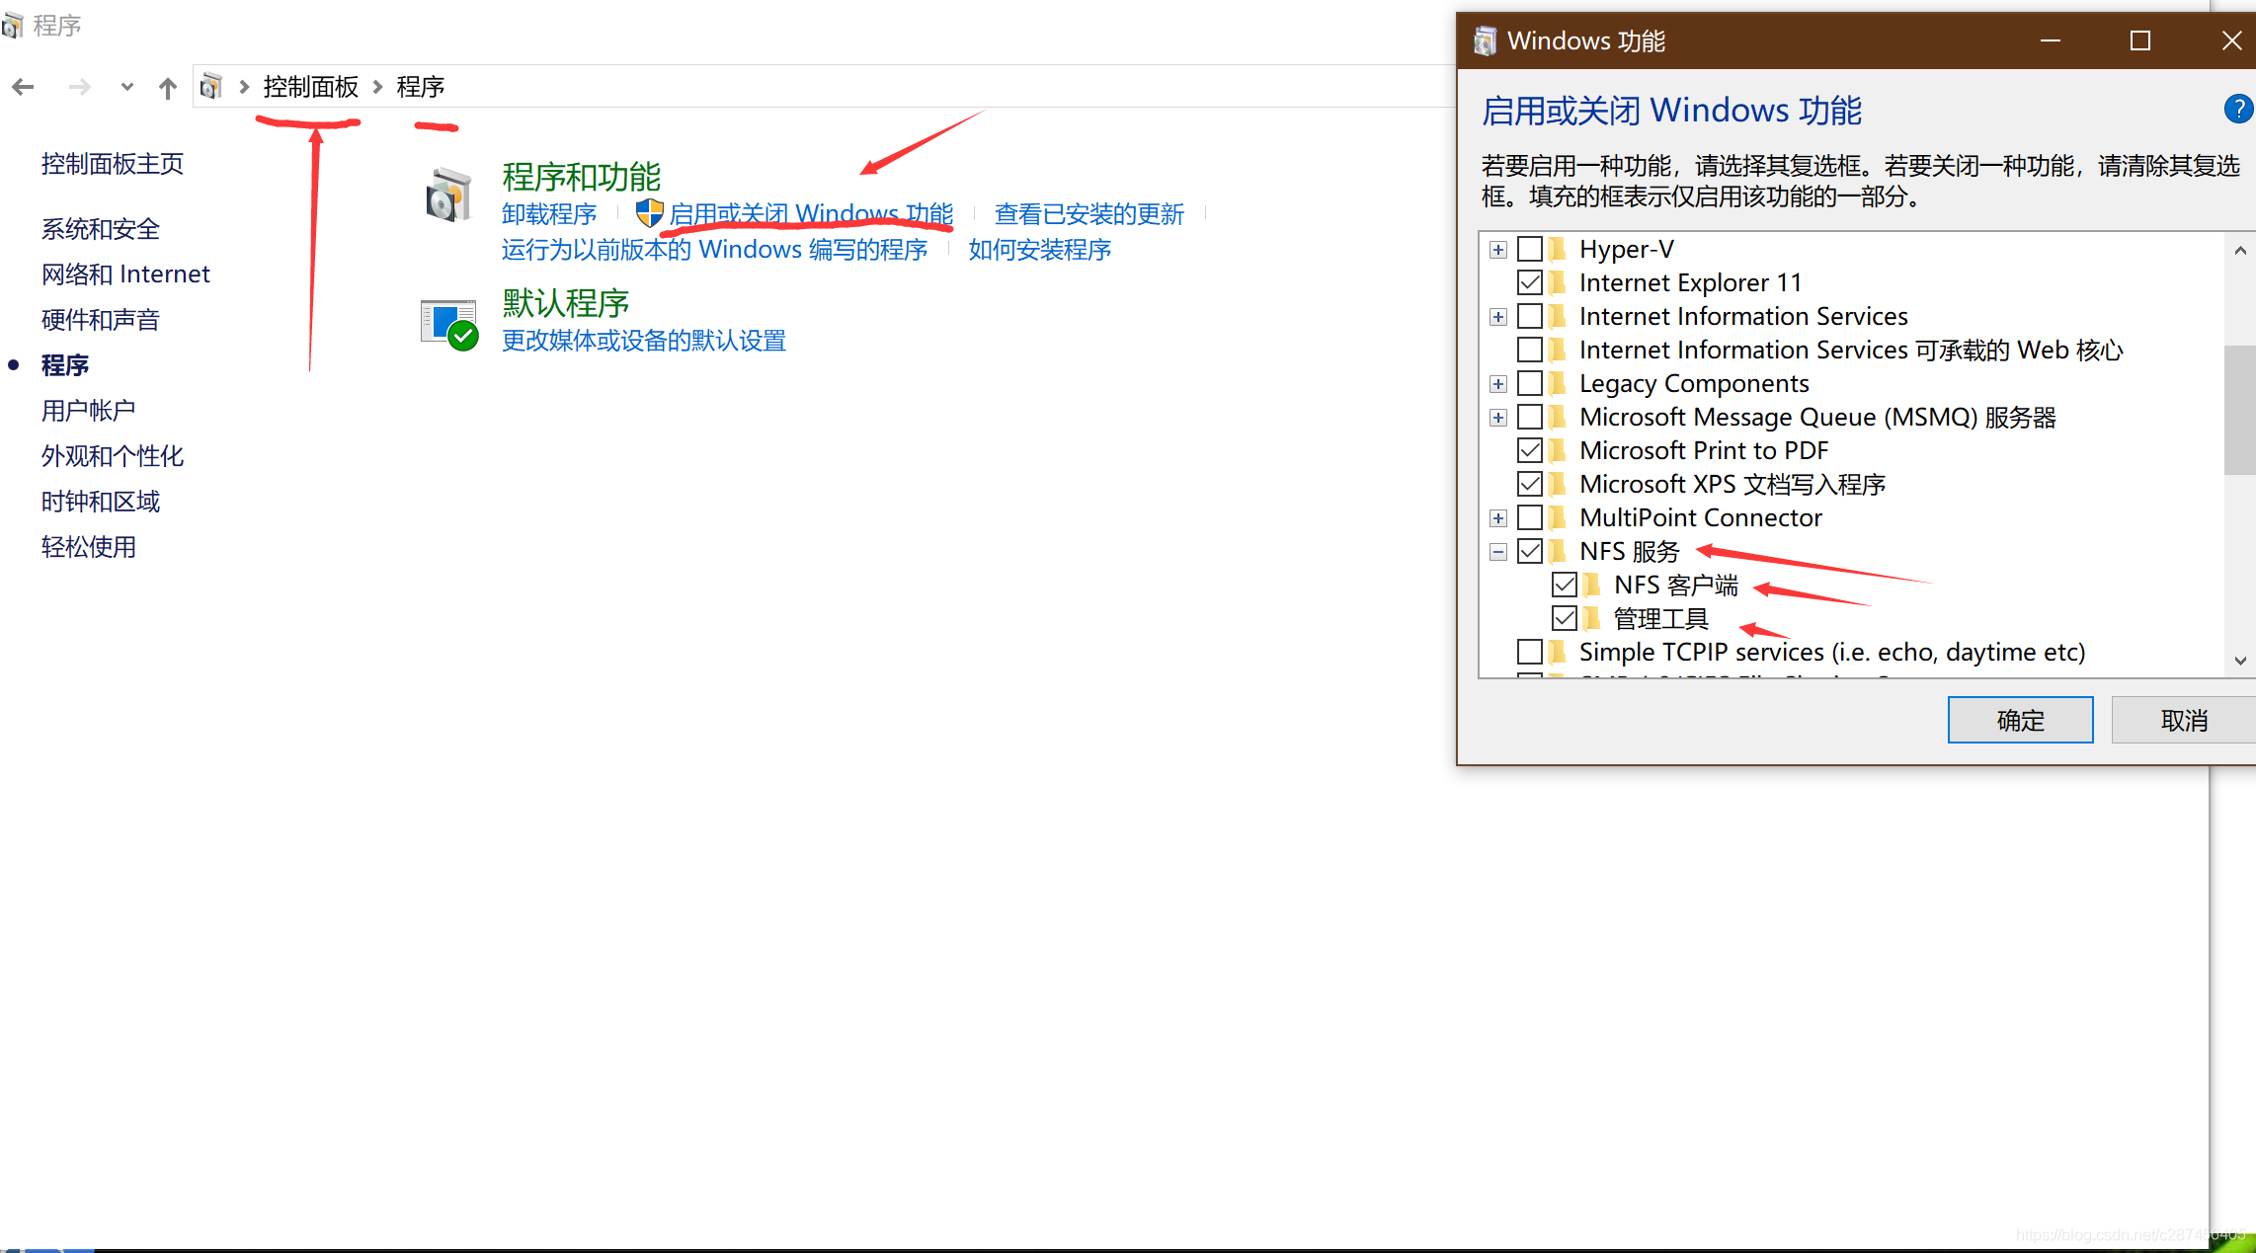The height and width of the screenshot is (1253, 2256).
Task: Click the Default Programs icon
Action: point(449,324)
